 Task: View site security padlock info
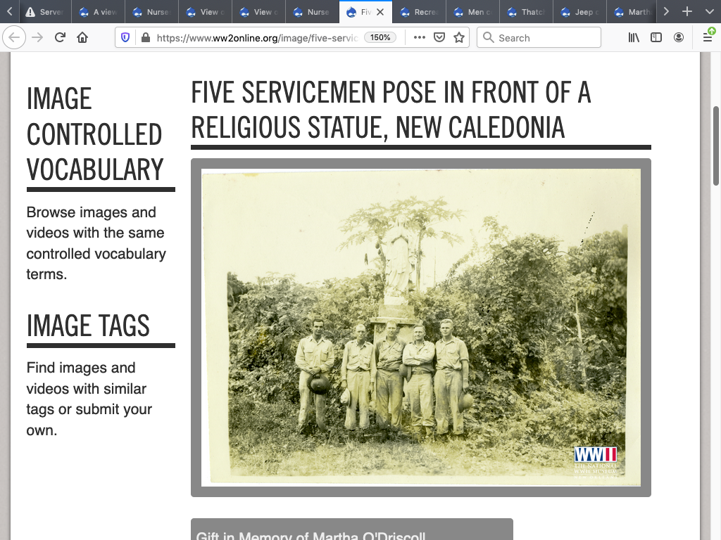coord(145,38)
